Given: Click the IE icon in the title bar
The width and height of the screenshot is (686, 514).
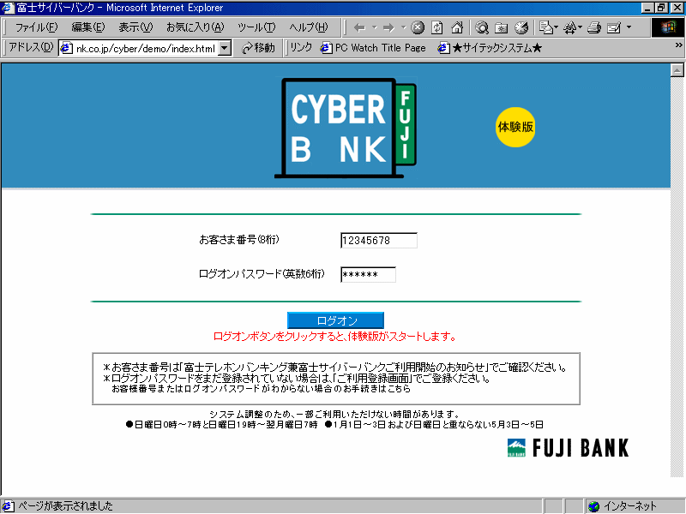Looking at the screenshot, I should point(8,8).
